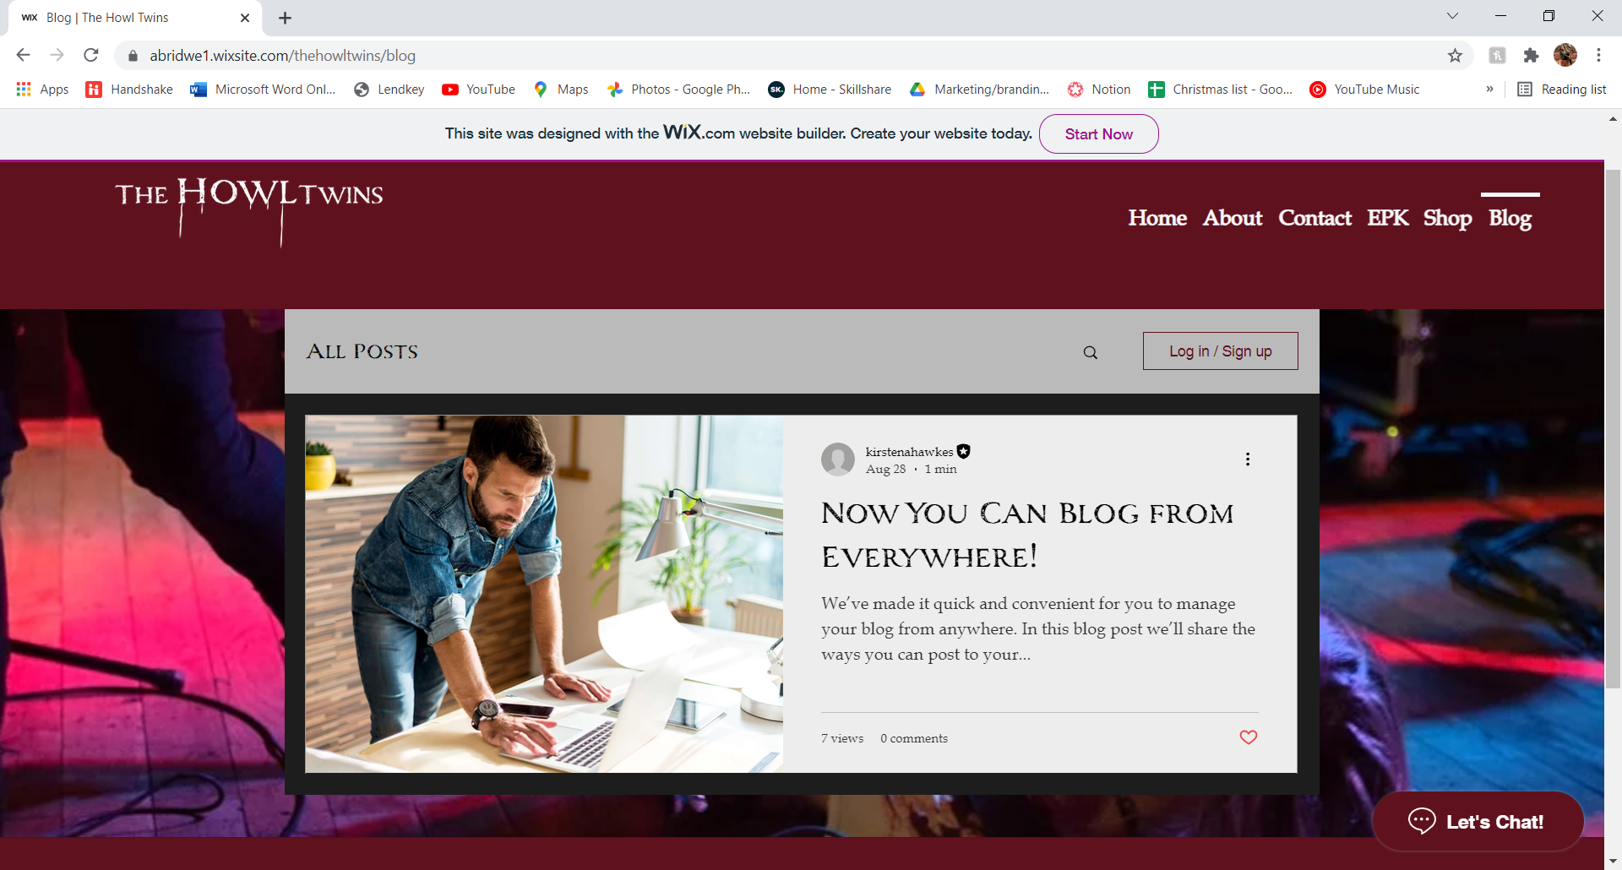Open the tab search dropdown arrow
The width and height of the screenshot is (1622, 870).
pos(1452,16)
